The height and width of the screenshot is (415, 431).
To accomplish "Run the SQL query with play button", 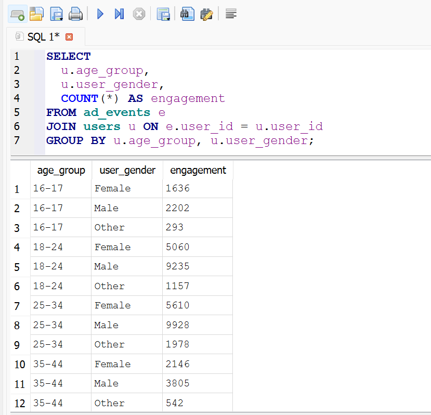I will click(x=100, y=14).
